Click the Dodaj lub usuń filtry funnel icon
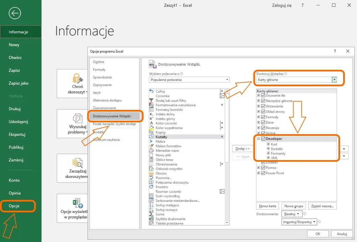This screenshot has height=242, width=357. click(x=152, y=100)
